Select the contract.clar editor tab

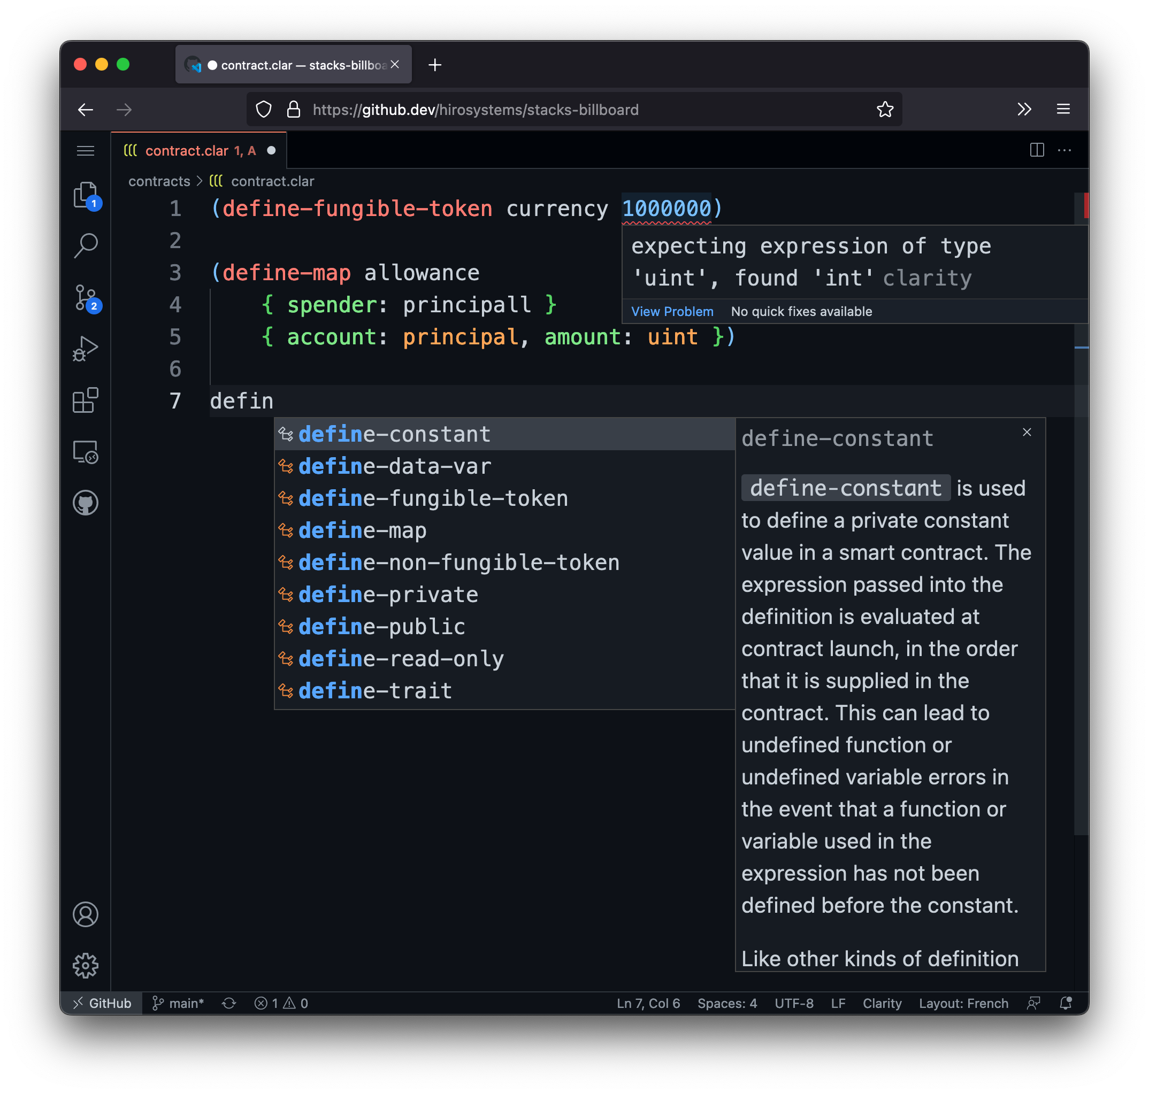[187, 151]
